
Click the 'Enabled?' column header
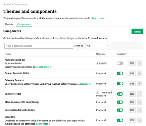coord(121,54)
